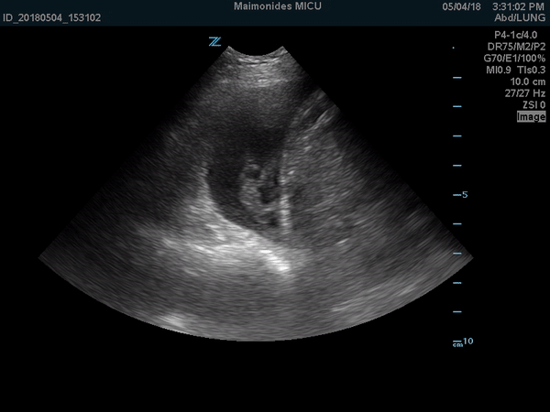The image size is (550, 412).
Task: Click the ZSI 0 setting
Action: point(532,104)
